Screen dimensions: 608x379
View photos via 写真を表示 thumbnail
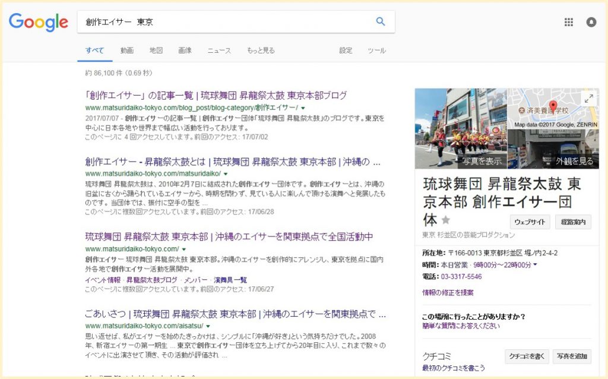click(x=461, y=128)
